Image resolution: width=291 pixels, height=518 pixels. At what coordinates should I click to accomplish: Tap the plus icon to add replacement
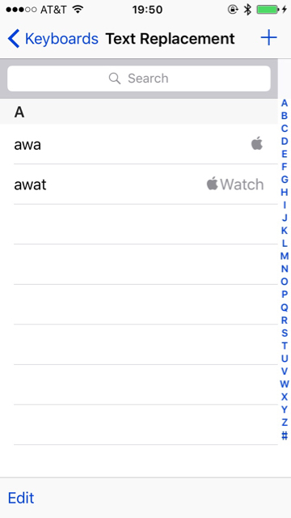point(268,38)
